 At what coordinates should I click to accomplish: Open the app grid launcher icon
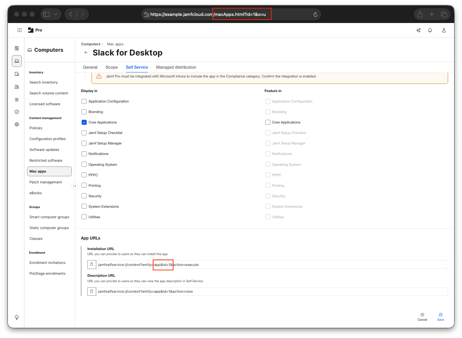pyautogui.click(x=20, y=30)
